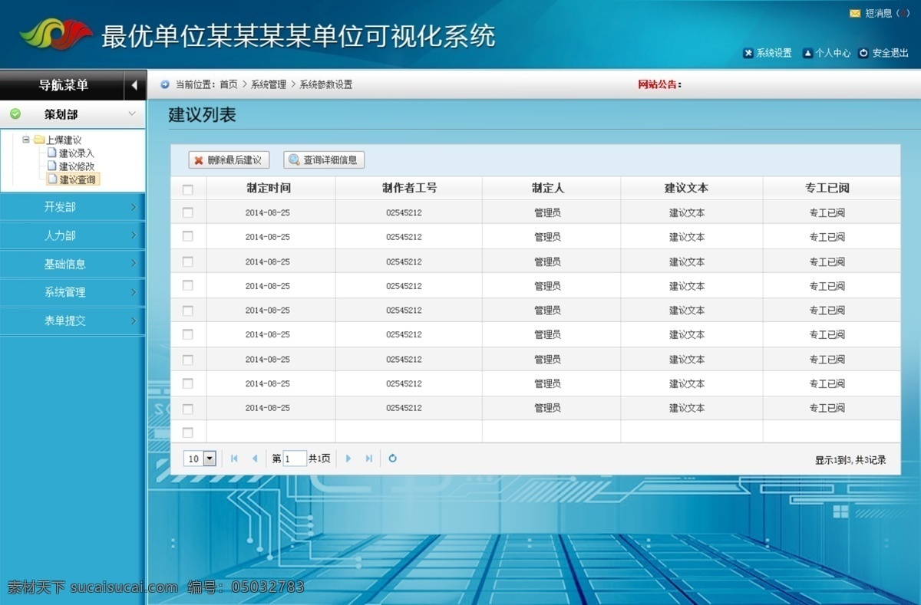The height and width of the screenshot is (605, 921).
Task: Click the 安全退出 power icon
Action: point(863,53)
